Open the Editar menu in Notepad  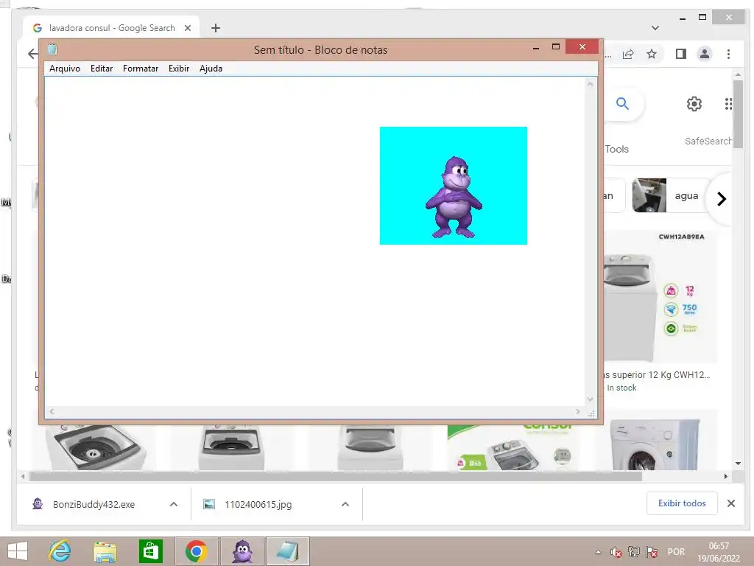click(102, 69)
